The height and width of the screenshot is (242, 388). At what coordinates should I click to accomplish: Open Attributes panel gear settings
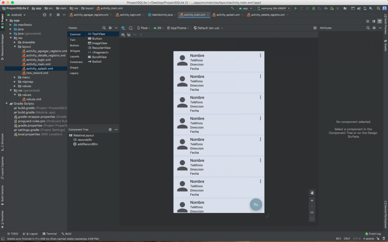374,28
